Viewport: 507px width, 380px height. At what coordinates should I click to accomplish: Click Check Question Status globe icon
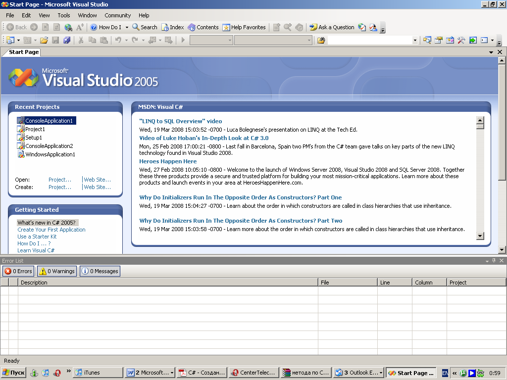[362, 27]
